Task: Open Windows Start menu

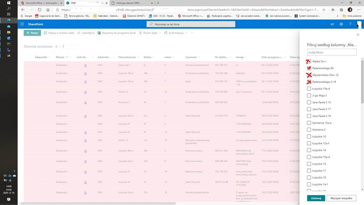Action: click(x=9, y=3)
